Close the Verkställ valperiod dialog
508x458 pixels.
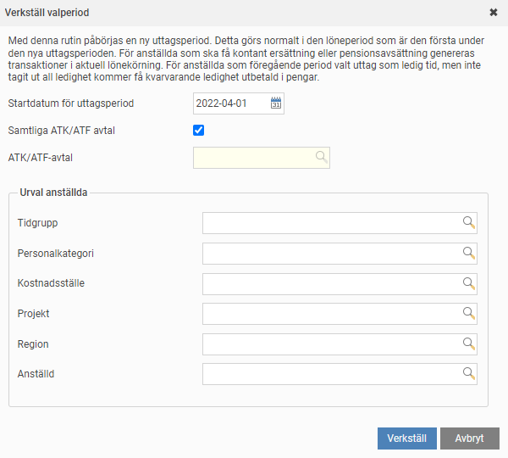[494, 13]
